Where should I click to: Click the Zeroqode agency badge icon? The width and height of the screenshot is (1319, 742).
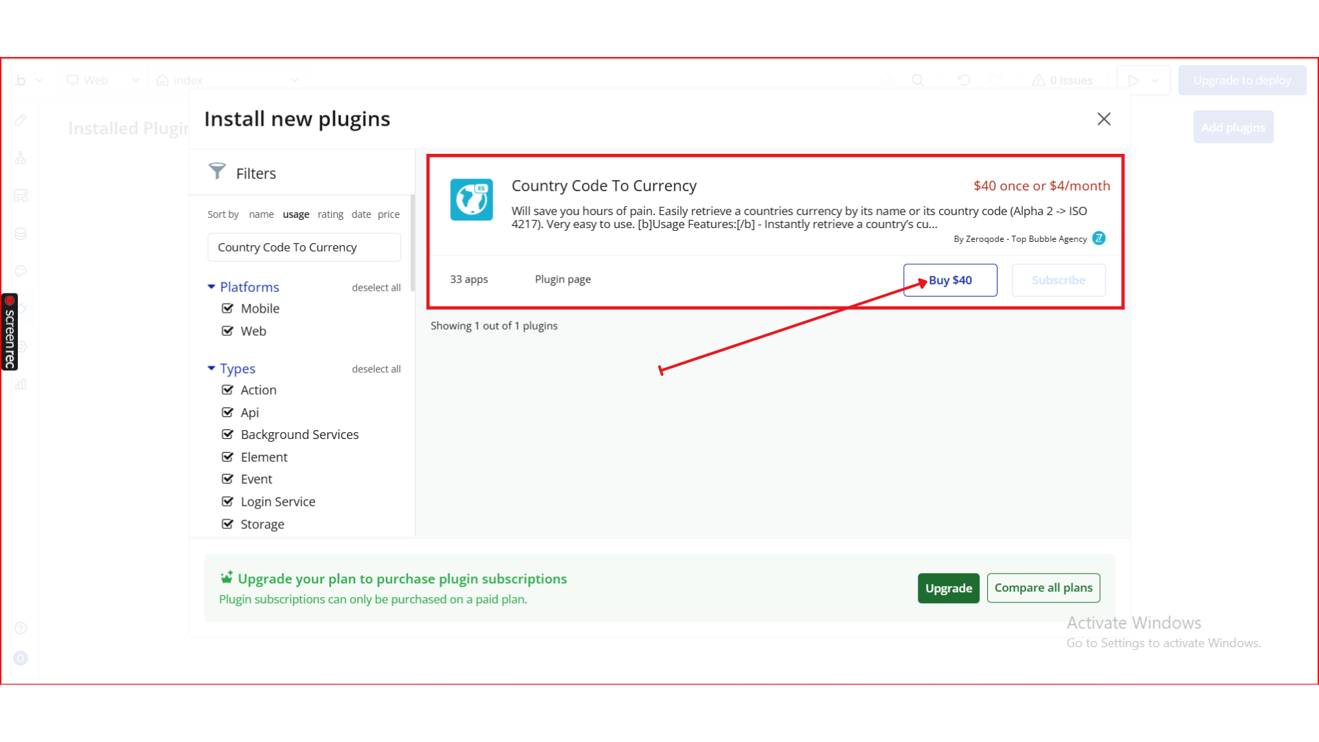(1099, 238)
